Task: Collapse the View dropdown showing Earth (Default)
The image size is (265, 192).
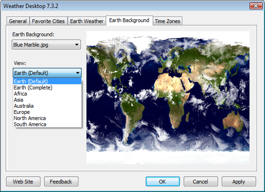Action: [47, 73]
